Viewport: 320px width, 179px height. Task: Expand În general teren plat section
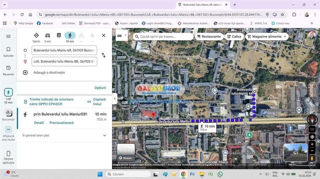[x=64, y=135]
